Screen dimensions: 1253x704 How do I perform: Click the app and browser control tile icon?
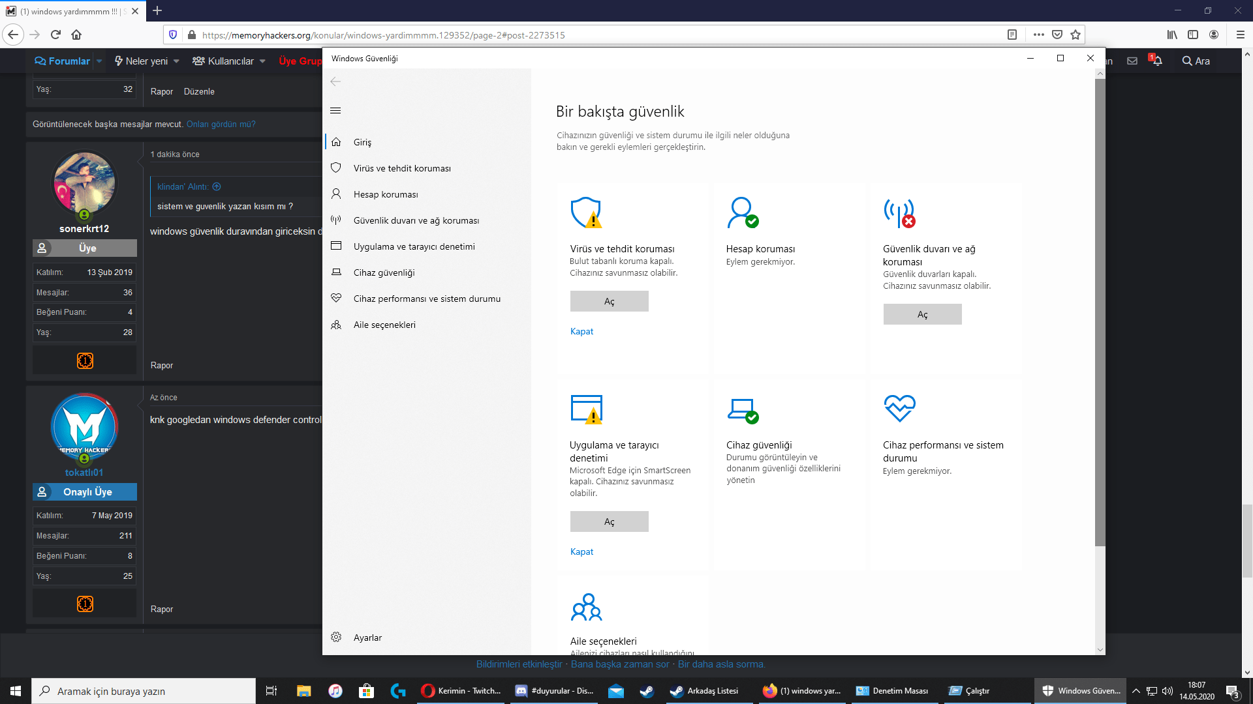[x=586, y=409]
